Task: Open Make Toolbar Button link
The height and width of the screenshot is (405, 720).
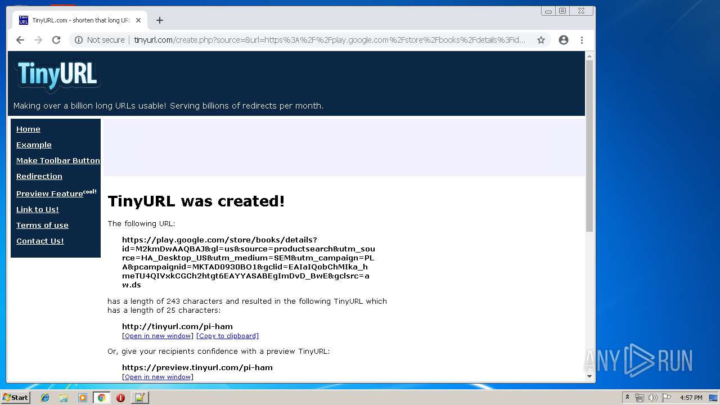Action: [x=58, y=160]
